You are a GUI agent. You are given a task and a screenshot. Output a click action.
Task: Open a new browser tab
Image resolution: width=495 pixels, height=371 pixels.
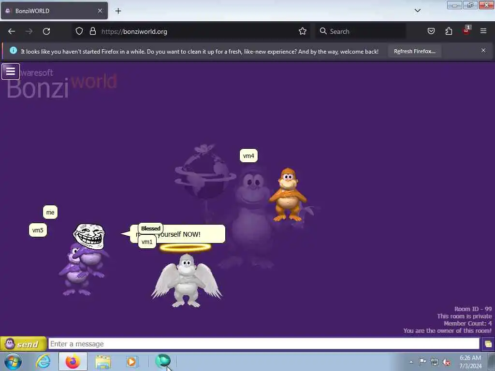click(118, 11)
